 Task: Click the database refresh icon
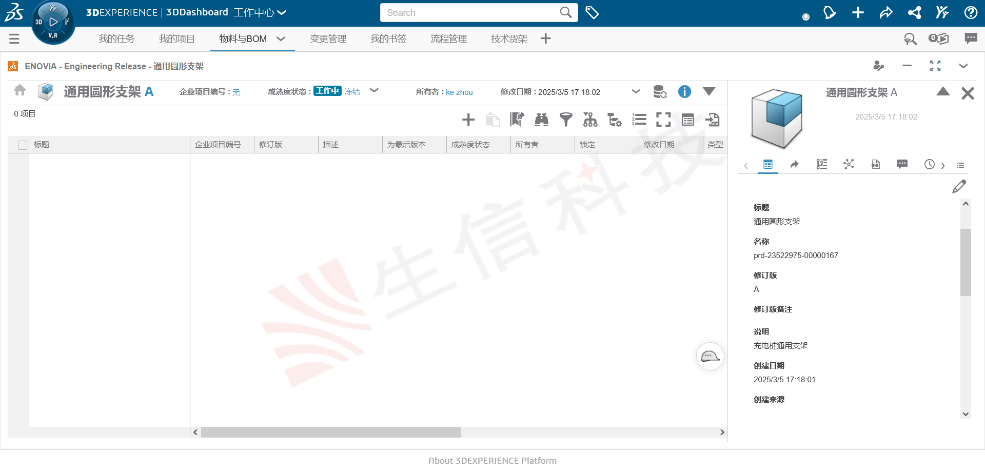(660, 92)
